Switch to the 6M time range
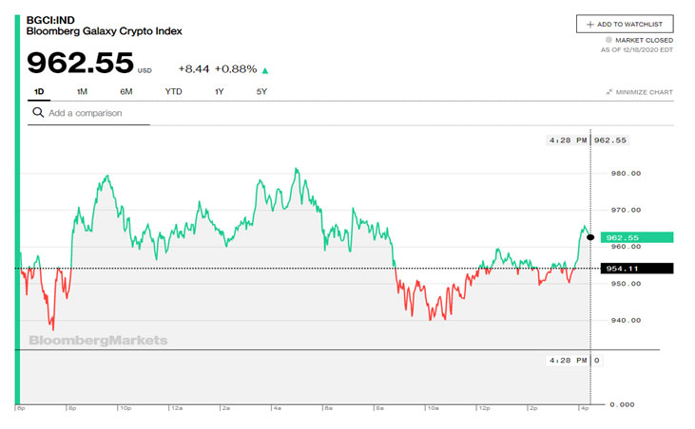The width and height of the screenshot is (695, 429). click(x=126, y=91)
